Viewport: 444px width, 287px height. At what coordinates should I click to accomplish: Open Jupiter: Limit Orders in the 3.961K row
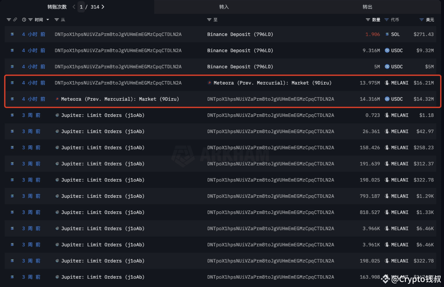(x=103, y=245)
